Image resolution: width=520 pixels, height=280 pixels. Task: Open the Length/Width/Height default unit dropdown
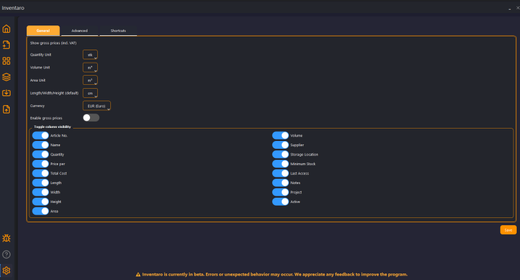point(90,93)
